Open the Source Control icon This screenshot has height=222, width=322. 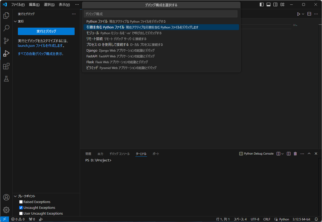pos(6,41)
